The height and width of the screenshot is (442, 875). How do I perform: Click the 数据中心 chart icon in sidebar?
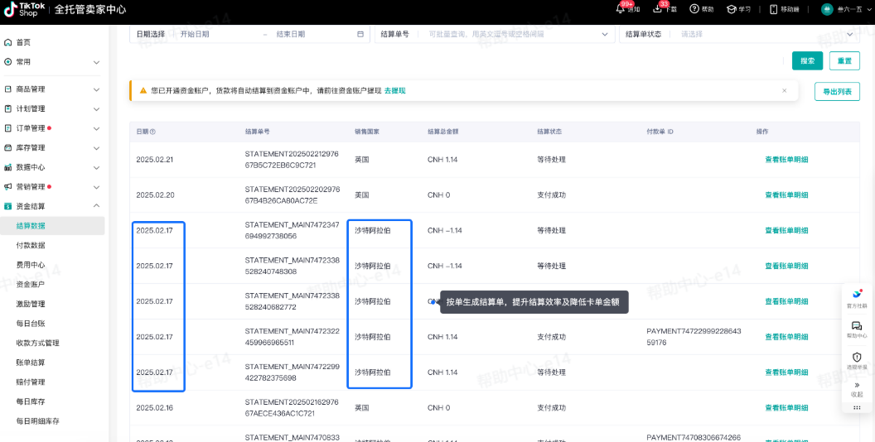click(7, 167)
